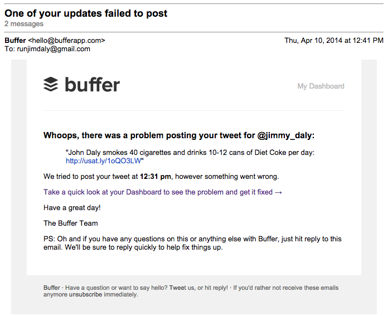The height and width of the screenshot is (316, 388).
Task: Open the My Dashboard link
Action: click(321, 86)
